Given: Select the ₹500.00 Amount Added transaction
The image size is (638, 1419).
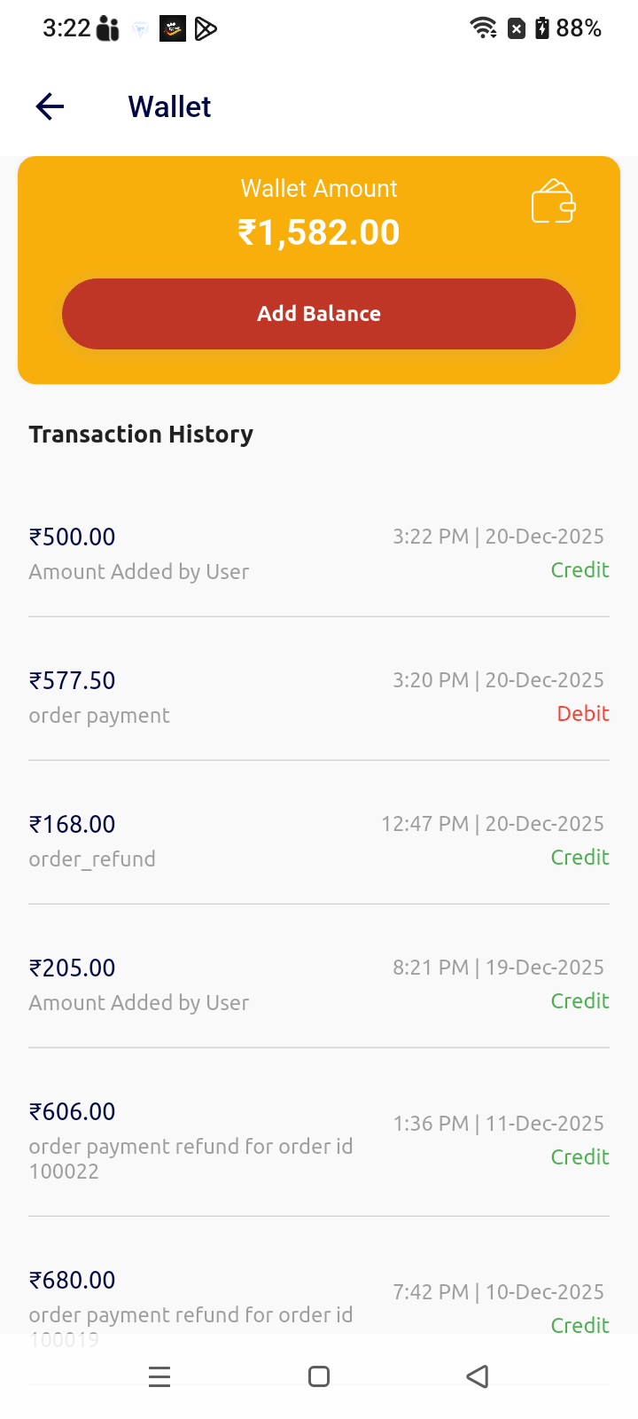Looking at the screenshot, I should [x=319, y=553].
